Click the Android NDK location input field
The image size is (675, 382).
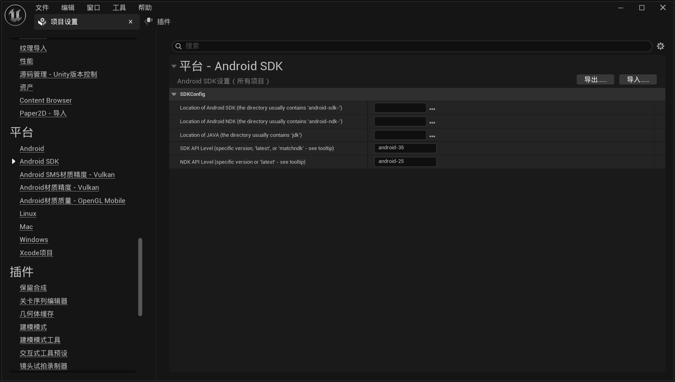pos(400,122)
